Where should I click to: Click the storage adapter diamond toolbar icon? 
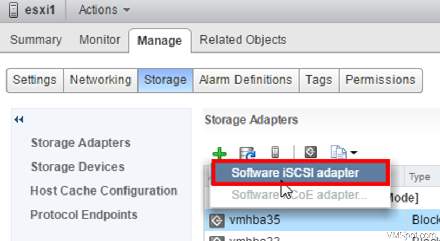point(311,152)
